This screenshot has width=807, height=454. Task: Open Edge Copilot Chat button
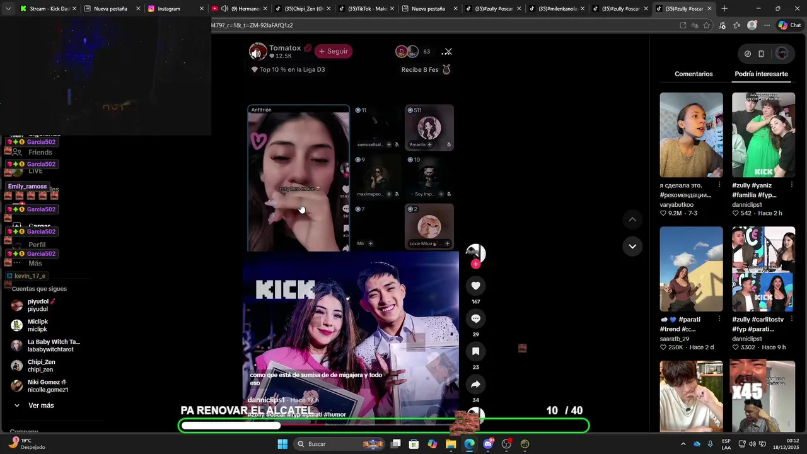pos(789,25)
